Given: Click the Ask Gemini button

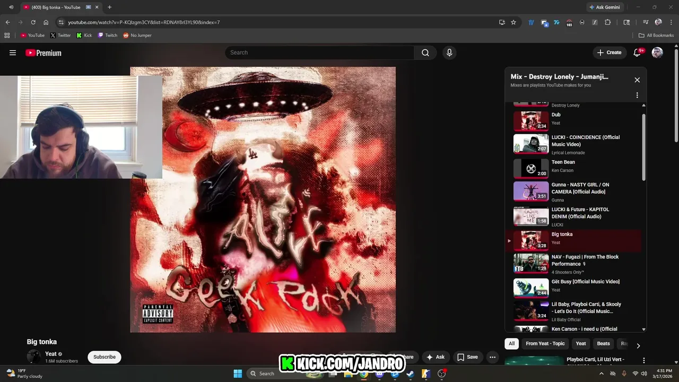Looking at the screenshot, I should [x=604, y=7].
